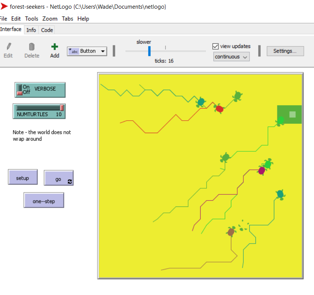
Task: Open the Tools menu
Action: click(x=32, y=19)
